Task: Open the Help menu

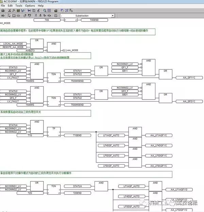Action: [x=41, y=6]
